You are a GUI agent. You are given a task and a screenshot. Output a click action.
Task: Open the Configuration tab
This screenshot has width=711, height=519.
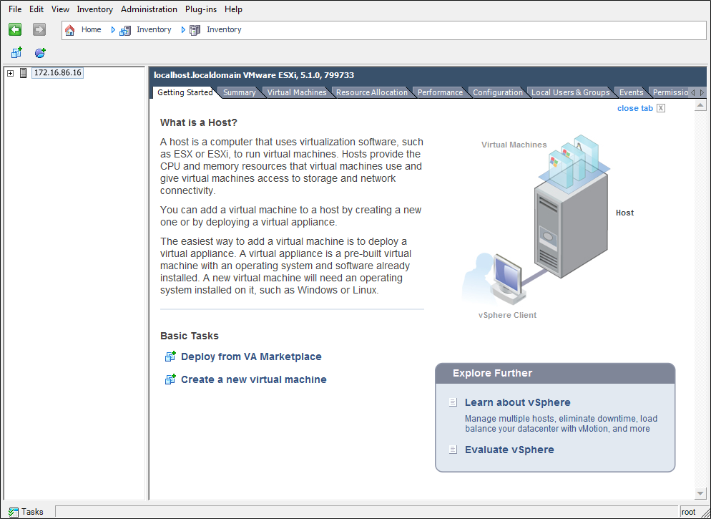tap(498, 92)
